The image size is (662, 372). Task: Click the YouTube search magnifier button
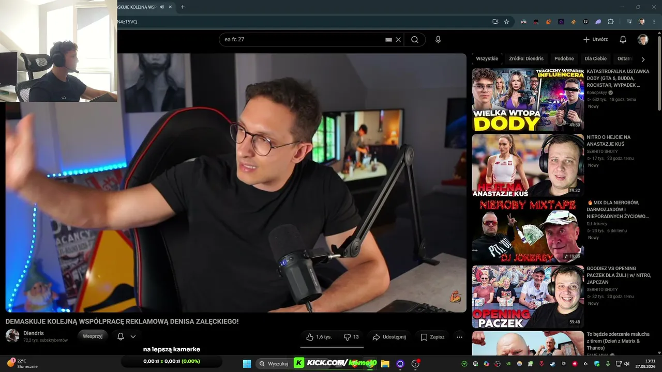pos(415,40)
